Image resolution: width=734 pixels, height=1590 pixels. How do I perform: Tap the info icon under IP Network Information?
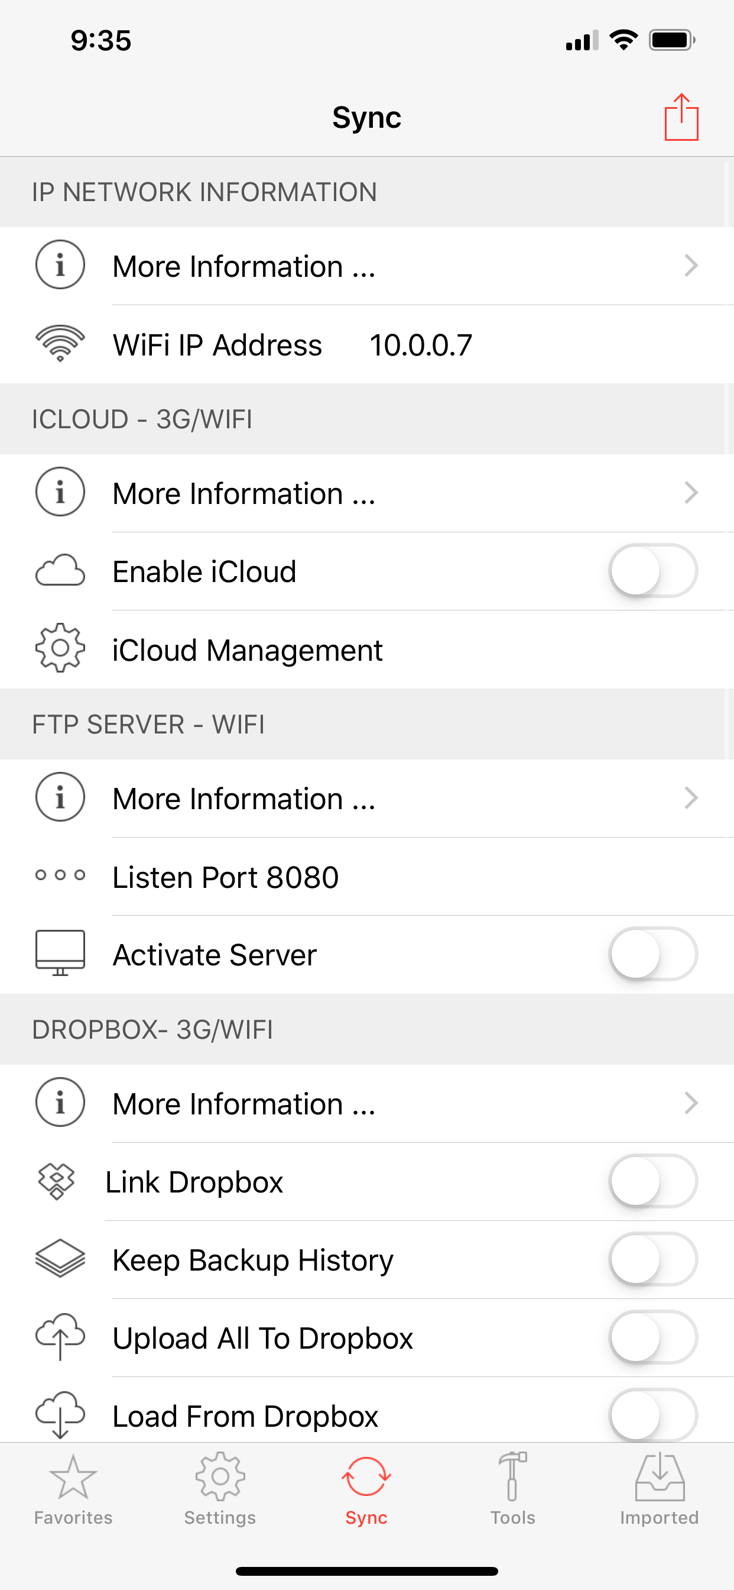[x=60, y=266]
